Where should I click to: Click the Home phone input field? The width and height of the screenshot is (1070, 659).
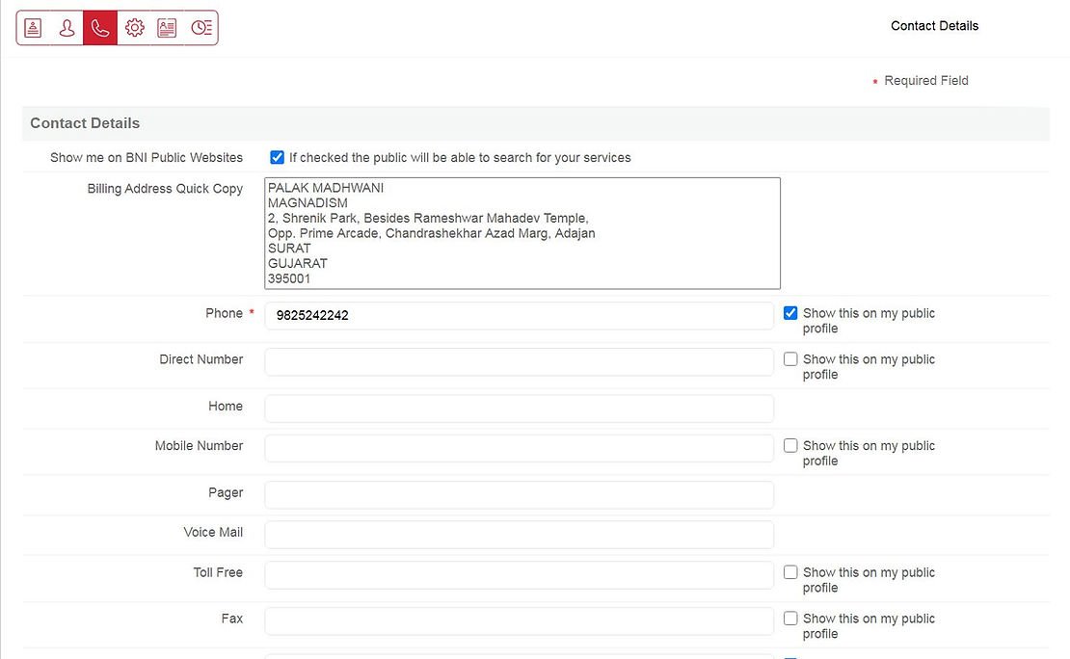click(519, 408)
